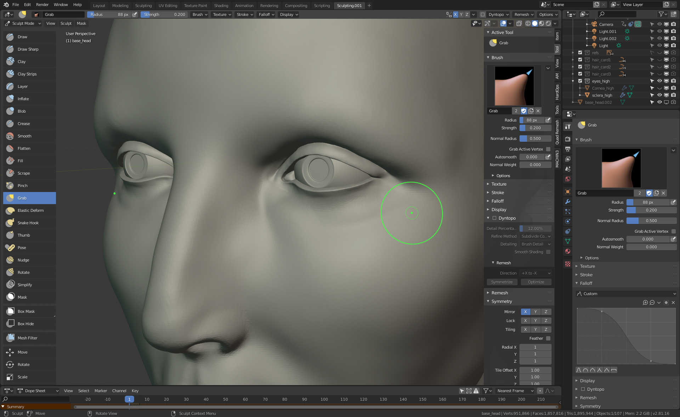Image resolution: width=680 pixels, height=417 pixels.
Task: Hide sclera_high with its eye icon
Action: coord(659,95)
